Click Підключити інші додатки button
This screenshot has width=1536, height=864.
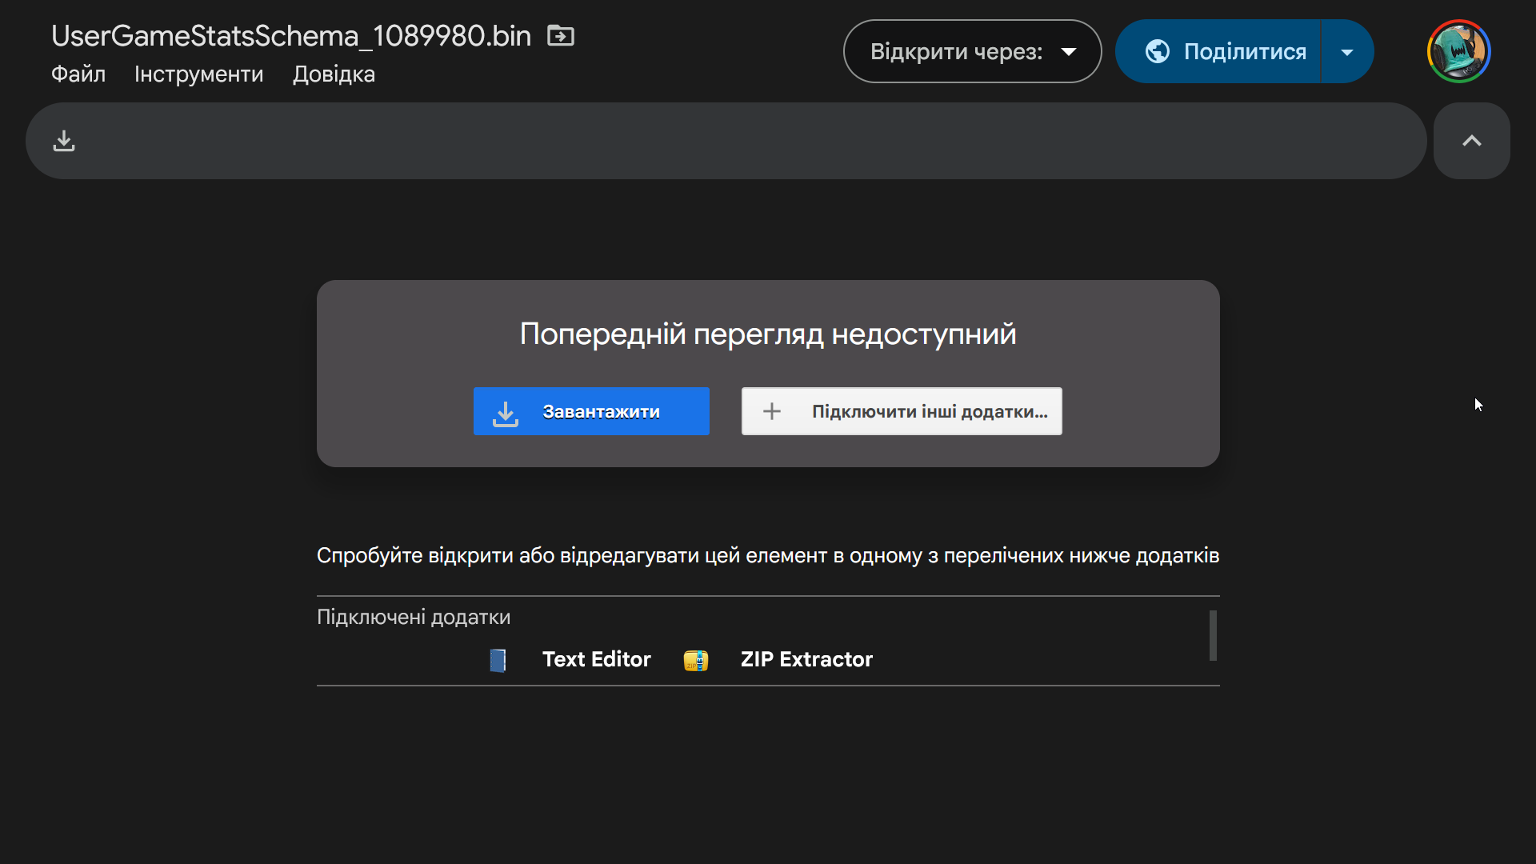coord(902,411)
